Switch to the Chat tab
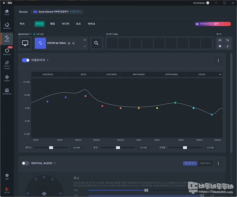Screen dimensions: 237x197 pos(52,24)
